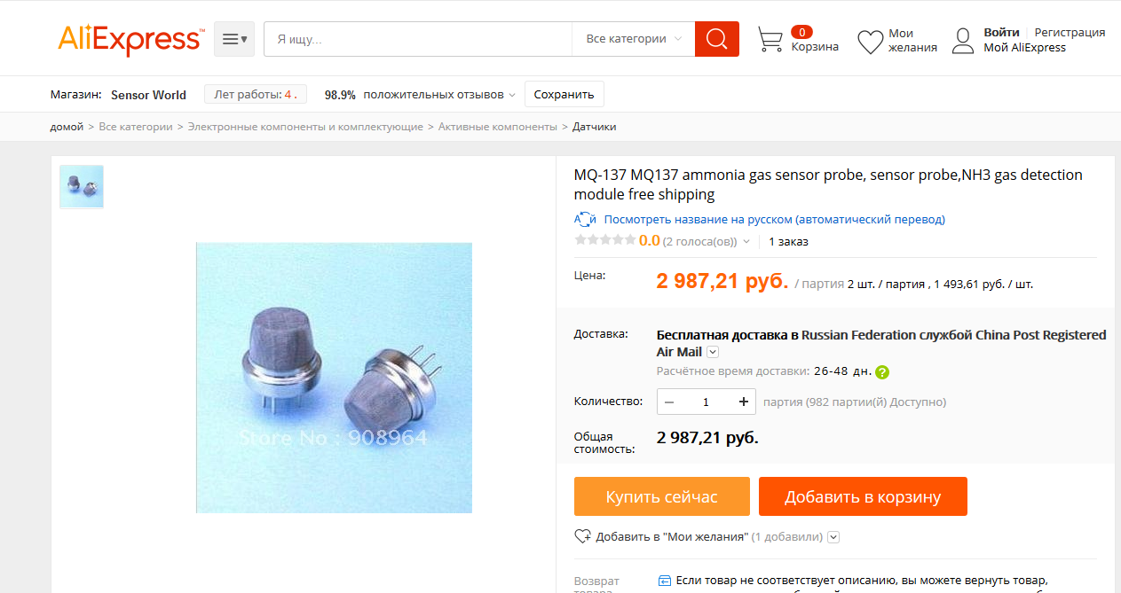This screenshot has width=1121, height=593.
Task: Expand the positive reviews dropdown arrow
Action: click(511, 95)
